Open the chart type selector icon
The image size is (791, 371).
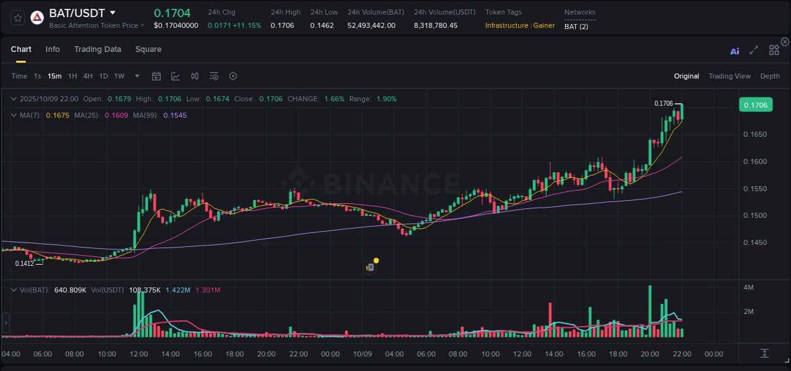(175, 76)
